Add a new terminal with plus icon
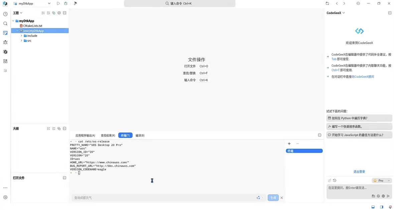This screenshot has height=210, width=394. 289,143
